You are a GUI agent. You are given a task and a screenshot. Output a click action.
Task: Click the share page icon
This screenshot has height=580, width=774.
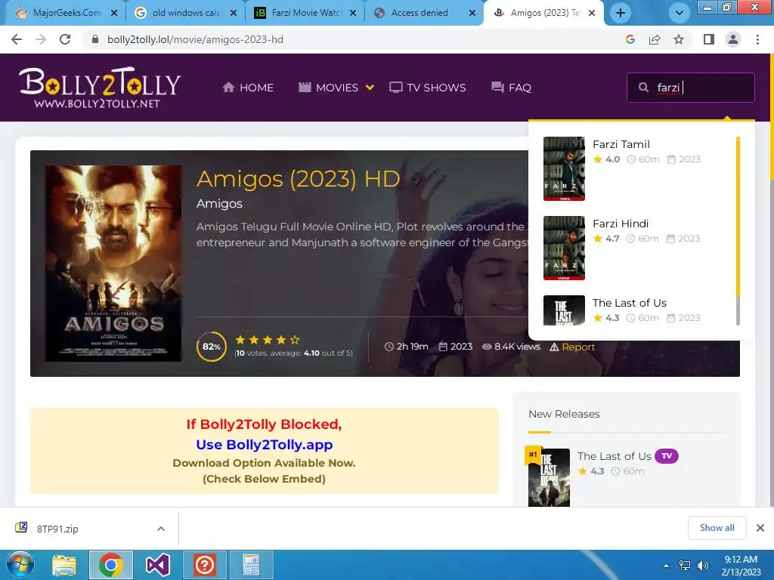click(x=655, y=39)
